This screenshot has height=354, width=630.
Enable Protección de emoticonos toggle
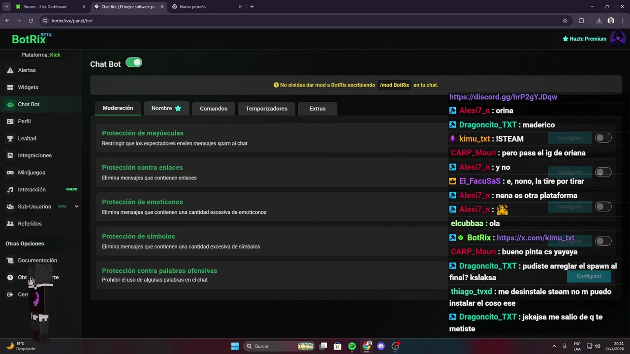tap(603, 206)
